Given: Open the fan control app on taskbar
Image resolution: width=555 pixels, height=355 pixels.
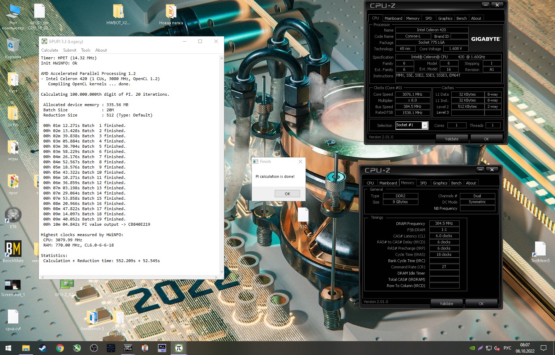Looking at the screenshot, I should click(111, 348).
